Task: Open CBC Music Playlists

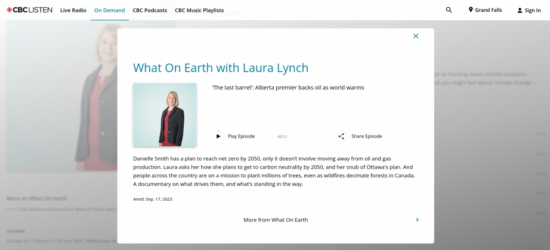Action: pyautogui.click(x=199, y=10)
